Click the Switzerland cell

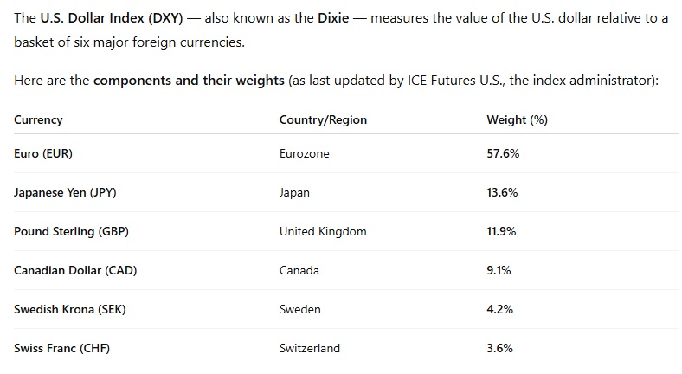(310, 348)
